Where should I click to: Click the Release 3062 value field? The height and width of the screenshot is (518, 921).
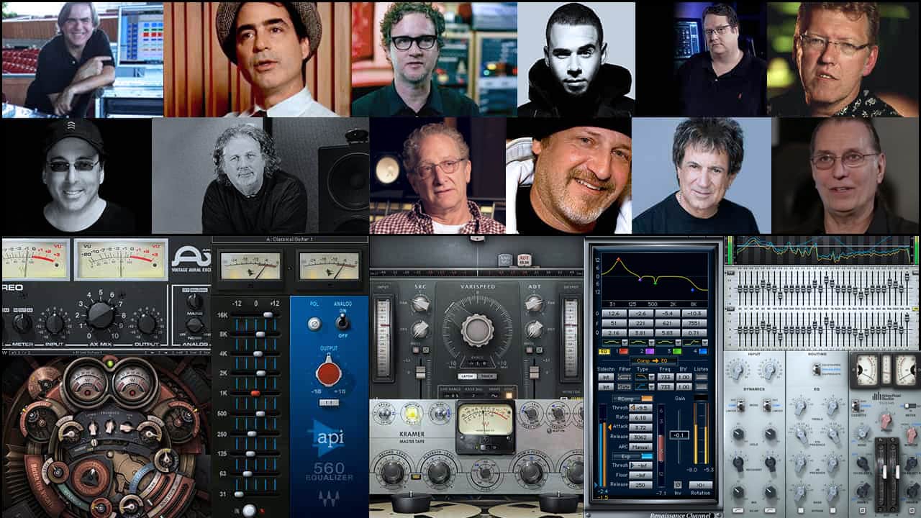click(x=641, y=437)
